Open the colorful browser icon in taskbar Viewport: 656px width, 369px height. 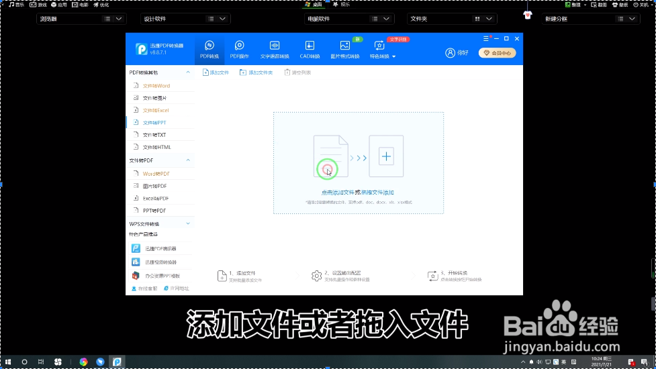pos(83,362)
